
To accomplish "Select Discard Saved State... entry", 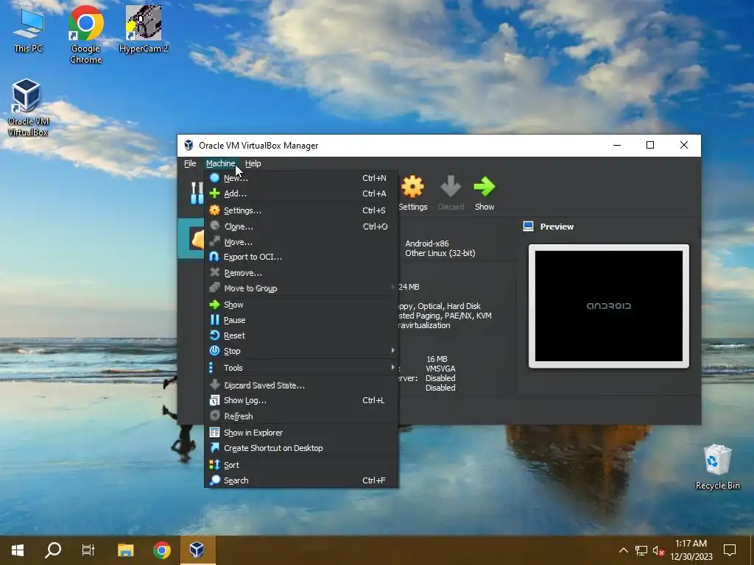I will coord(301,385).
